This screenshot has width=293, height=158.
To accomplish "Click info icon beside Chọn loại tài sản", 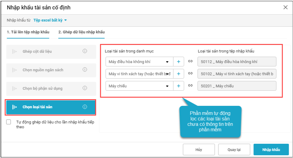I will tap(85, 107).
